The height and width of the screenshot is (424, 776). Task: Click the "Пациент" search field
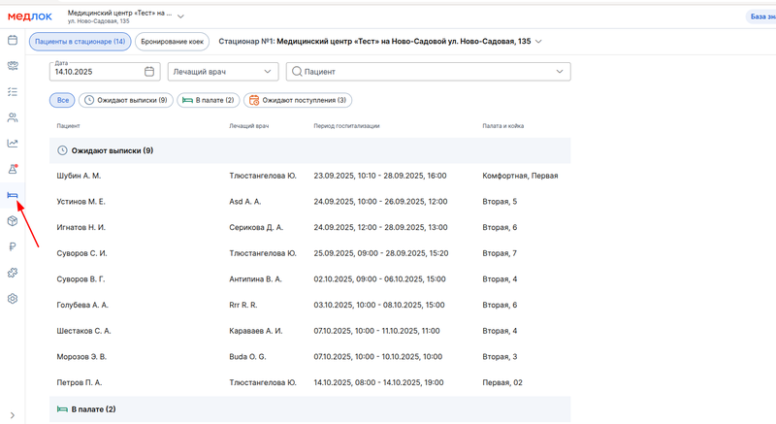click(x=427, y=72)
